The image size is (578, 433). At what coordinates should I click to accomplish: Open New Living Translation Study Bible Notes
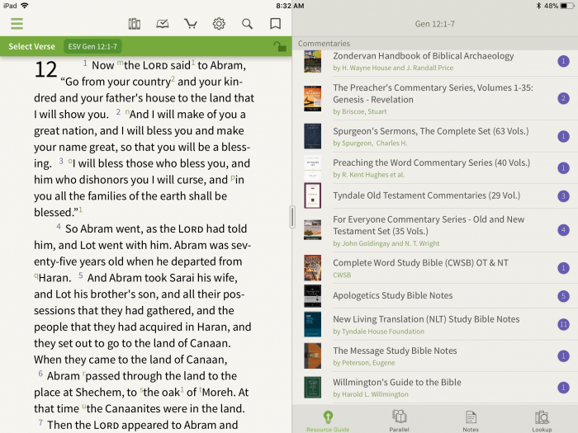435,324
